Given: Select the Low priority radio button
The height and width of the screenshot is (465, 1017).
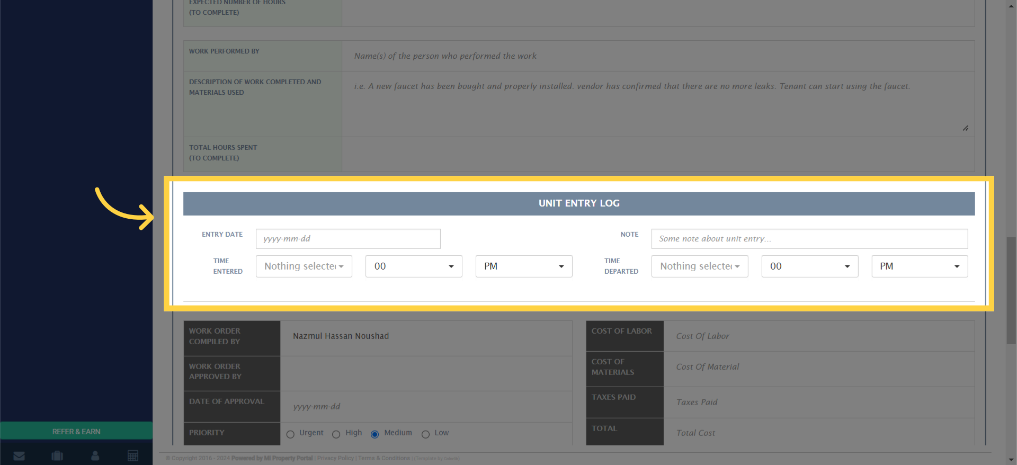Looking at the screenshot, I should pos(425,434).
